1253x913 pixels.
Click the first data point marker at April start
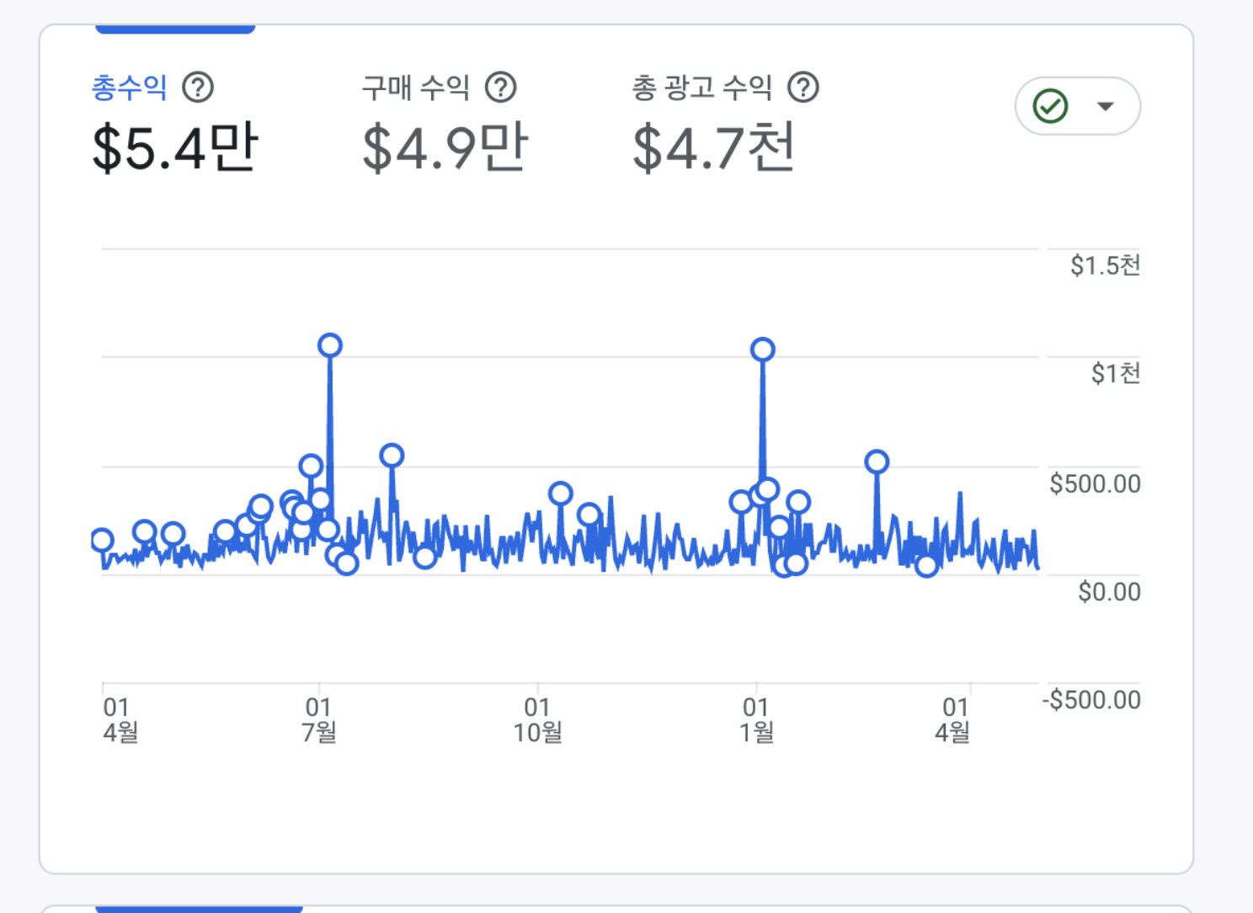(102, 541)
